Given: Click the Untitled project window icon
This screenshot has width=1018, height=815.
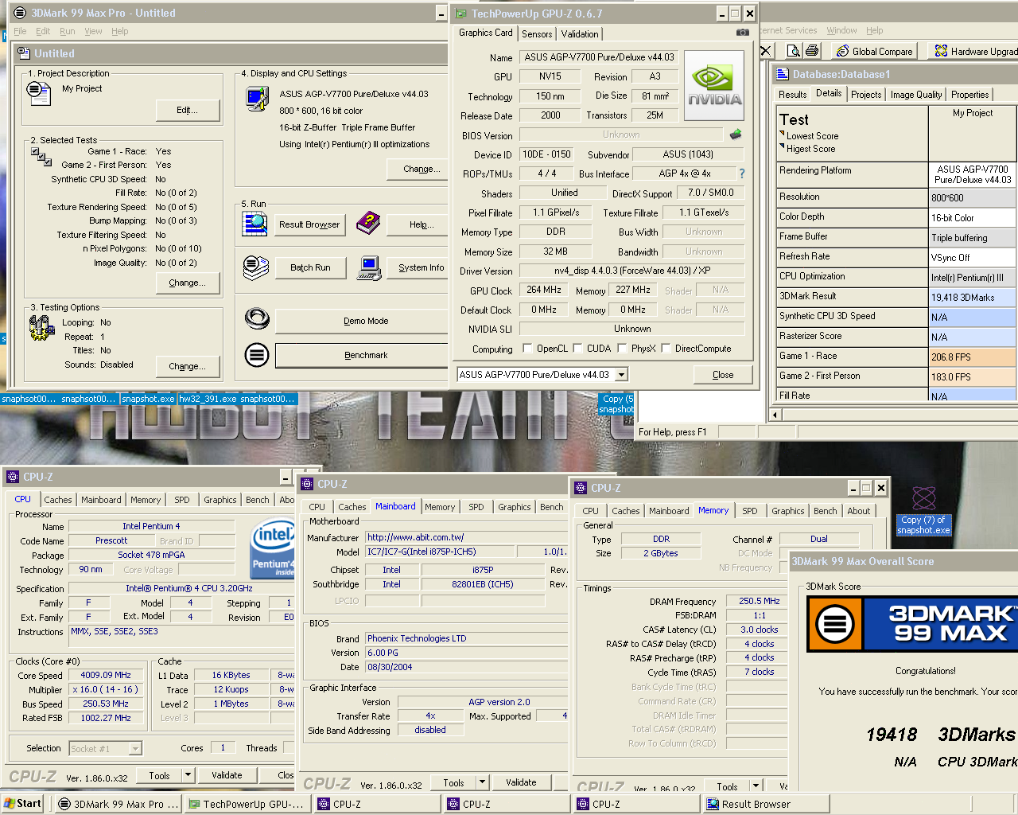Looking at the screenshot, I should point(24,53).
